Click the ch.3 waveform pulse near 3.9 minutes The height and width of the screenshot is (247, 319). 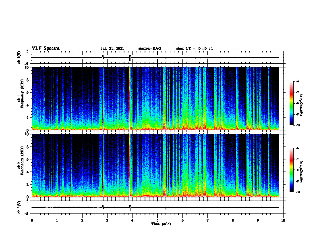130,208
